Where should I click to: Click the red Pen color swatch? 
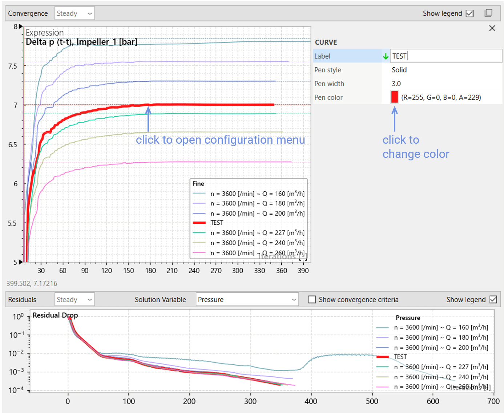394,97
